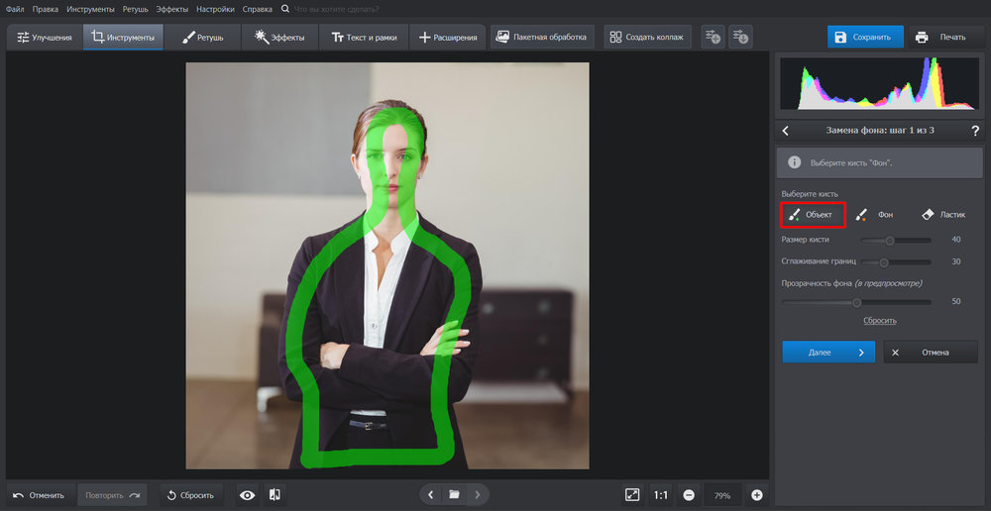Click the brush size value 40
Image resolution: width=991 pixels, height=511 pixels.
[956, 240]
